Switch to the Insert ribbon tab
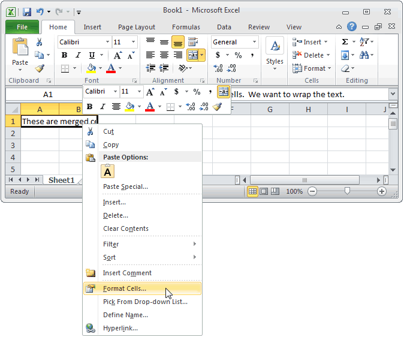404x337 pixels. pyautogui.click(x=92, y=27)
